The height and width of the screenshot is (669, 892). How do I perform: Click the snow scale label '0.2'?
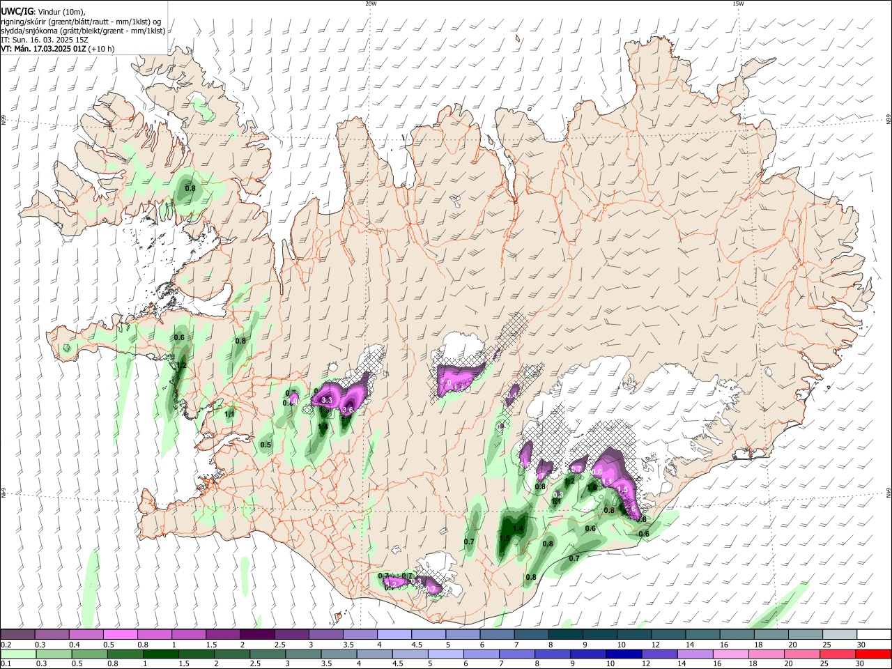pyautogui.click(x=6, y=645)
